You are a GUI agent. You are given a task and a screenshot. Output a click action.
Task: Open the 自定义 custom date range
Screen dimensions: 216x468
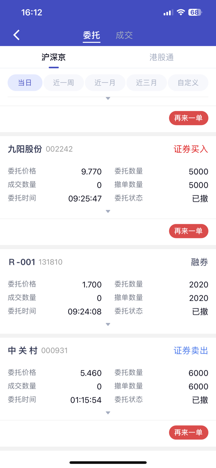188,83
